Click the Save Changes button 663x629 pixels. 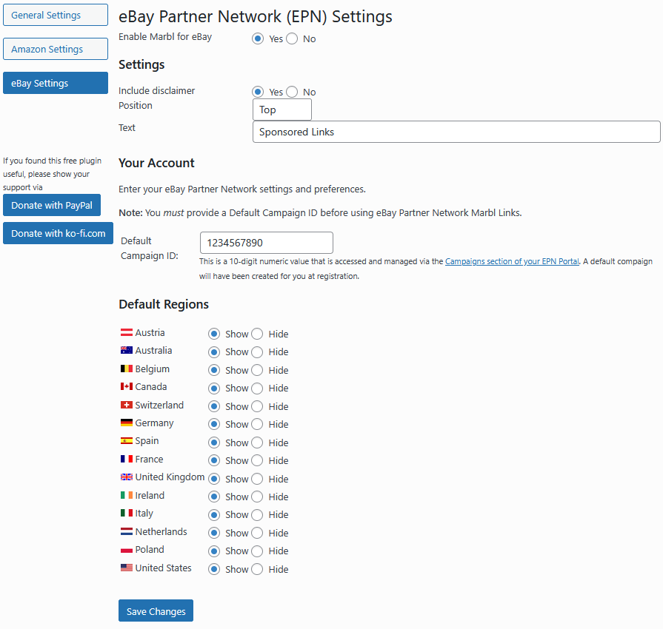pos(156,611)
